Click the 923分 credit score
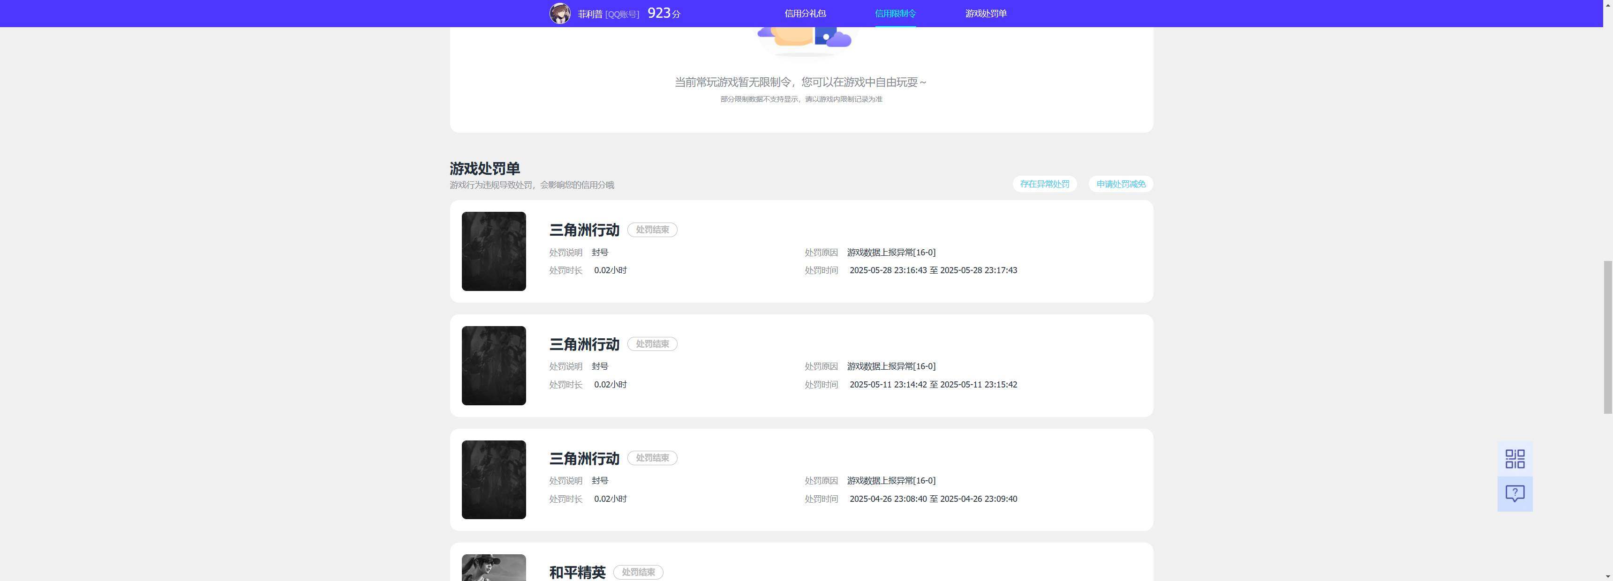 click(x=664, y=13)
